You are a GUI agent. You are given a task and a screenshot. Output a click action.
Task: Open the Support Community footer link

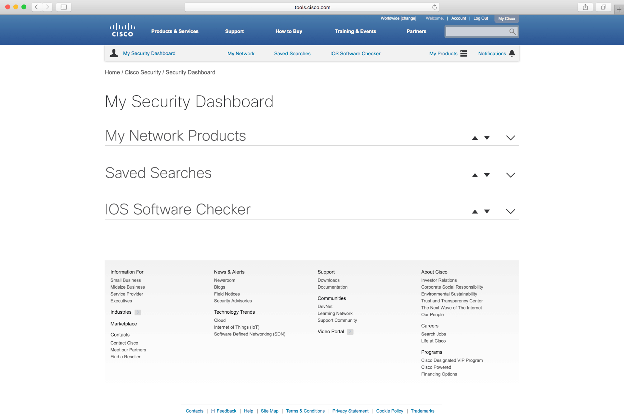[x=337, y=321]
